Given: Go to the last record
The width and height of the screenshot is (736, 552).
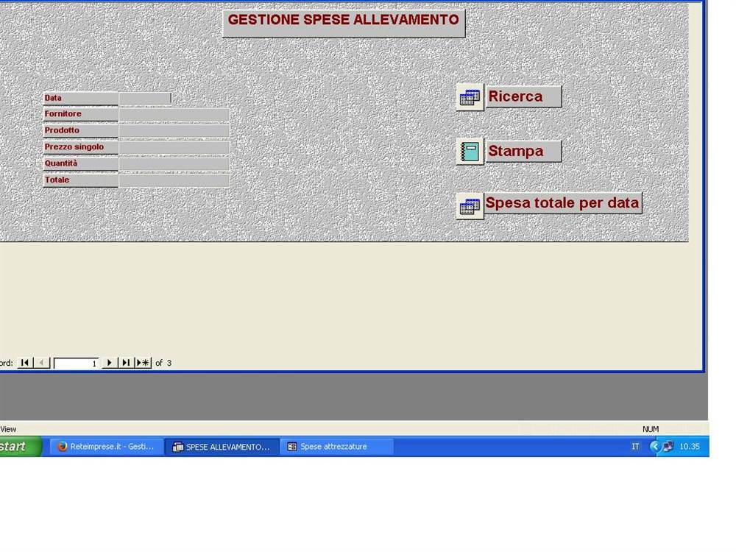Looking at the screenshot, I should tap(125, 362).
